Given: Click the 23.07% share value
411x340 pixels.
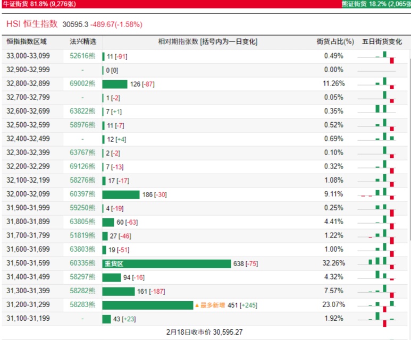Looking at the screenshot, I should (334, 304).
